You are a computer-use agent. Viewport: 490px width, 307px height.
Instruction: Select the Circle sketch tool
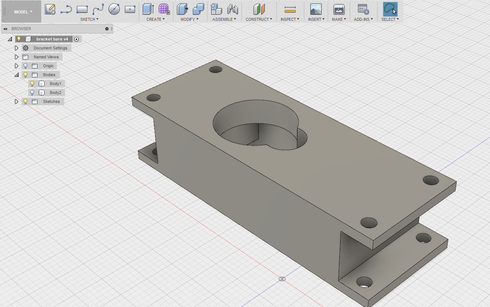(114, 9)
